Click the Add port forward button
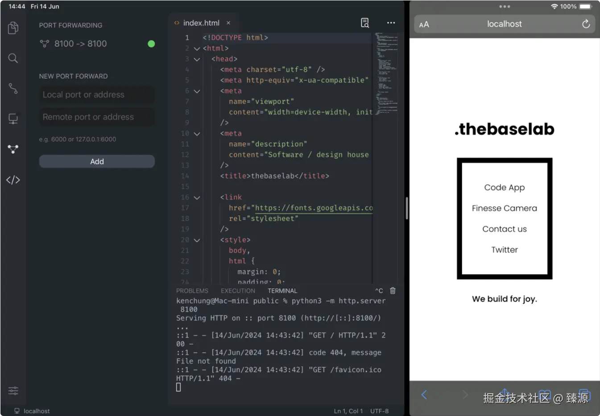 coord(97,161)
